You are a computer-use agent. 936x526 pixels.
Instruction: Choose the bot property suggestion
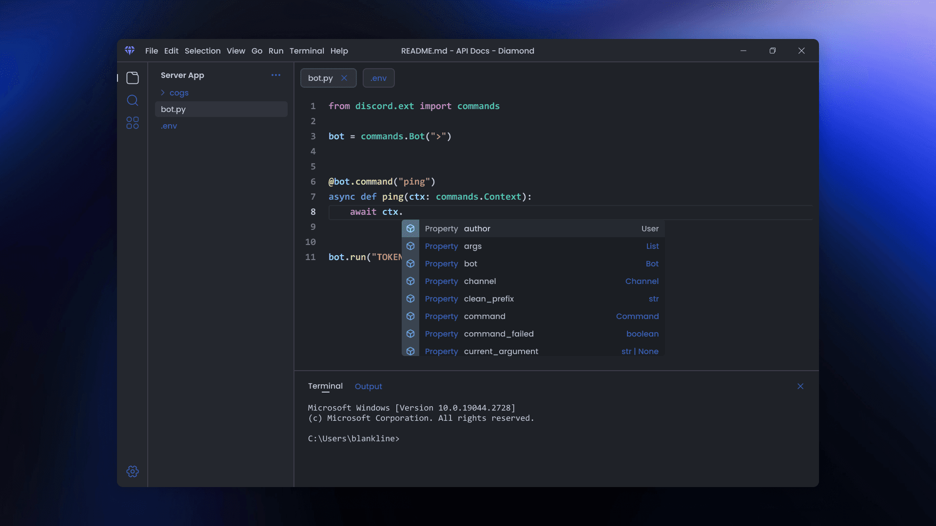[x=533, y=263]
